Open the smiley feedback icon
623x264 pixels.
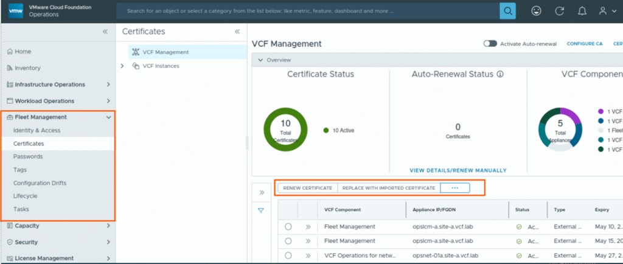(536, 11)
